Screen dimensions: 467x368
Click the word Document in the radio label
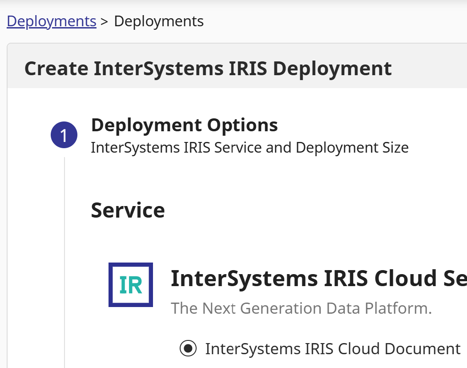coord(423,349)
